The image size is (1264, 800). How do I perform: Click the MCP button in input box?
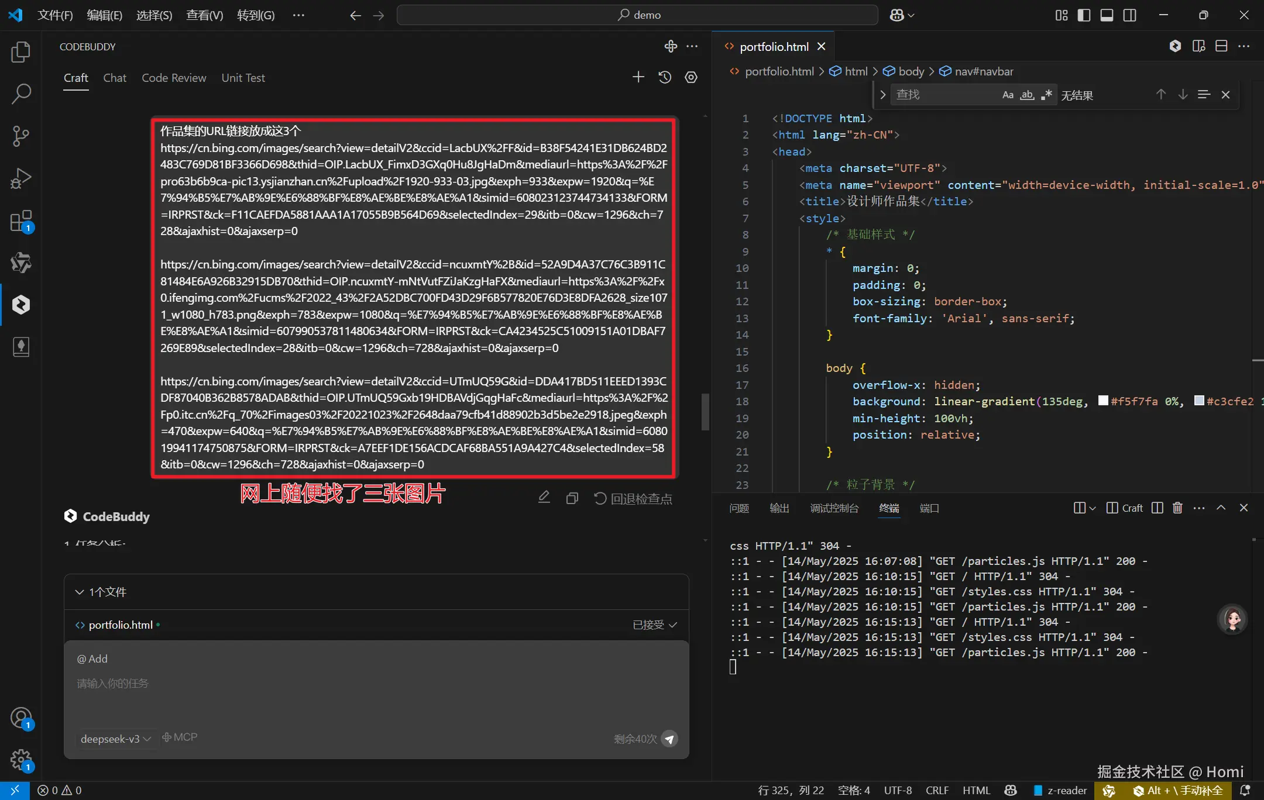[180, 737]
